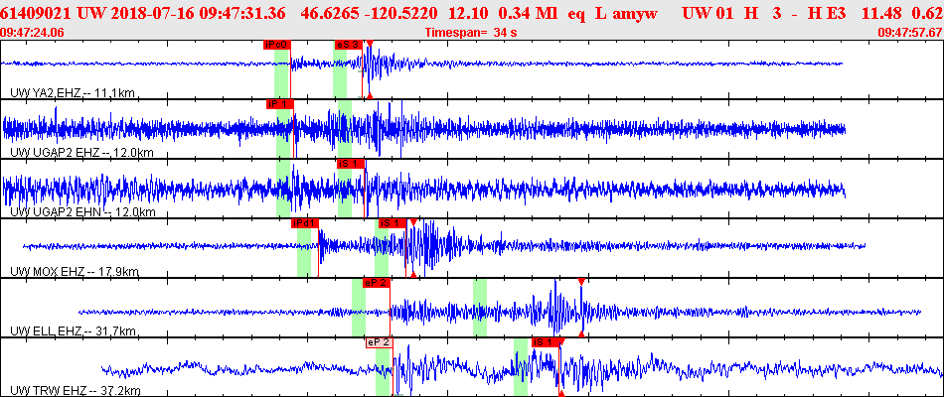
Task: Click top coda triangle on TRW trace
Action: (561, 341)
